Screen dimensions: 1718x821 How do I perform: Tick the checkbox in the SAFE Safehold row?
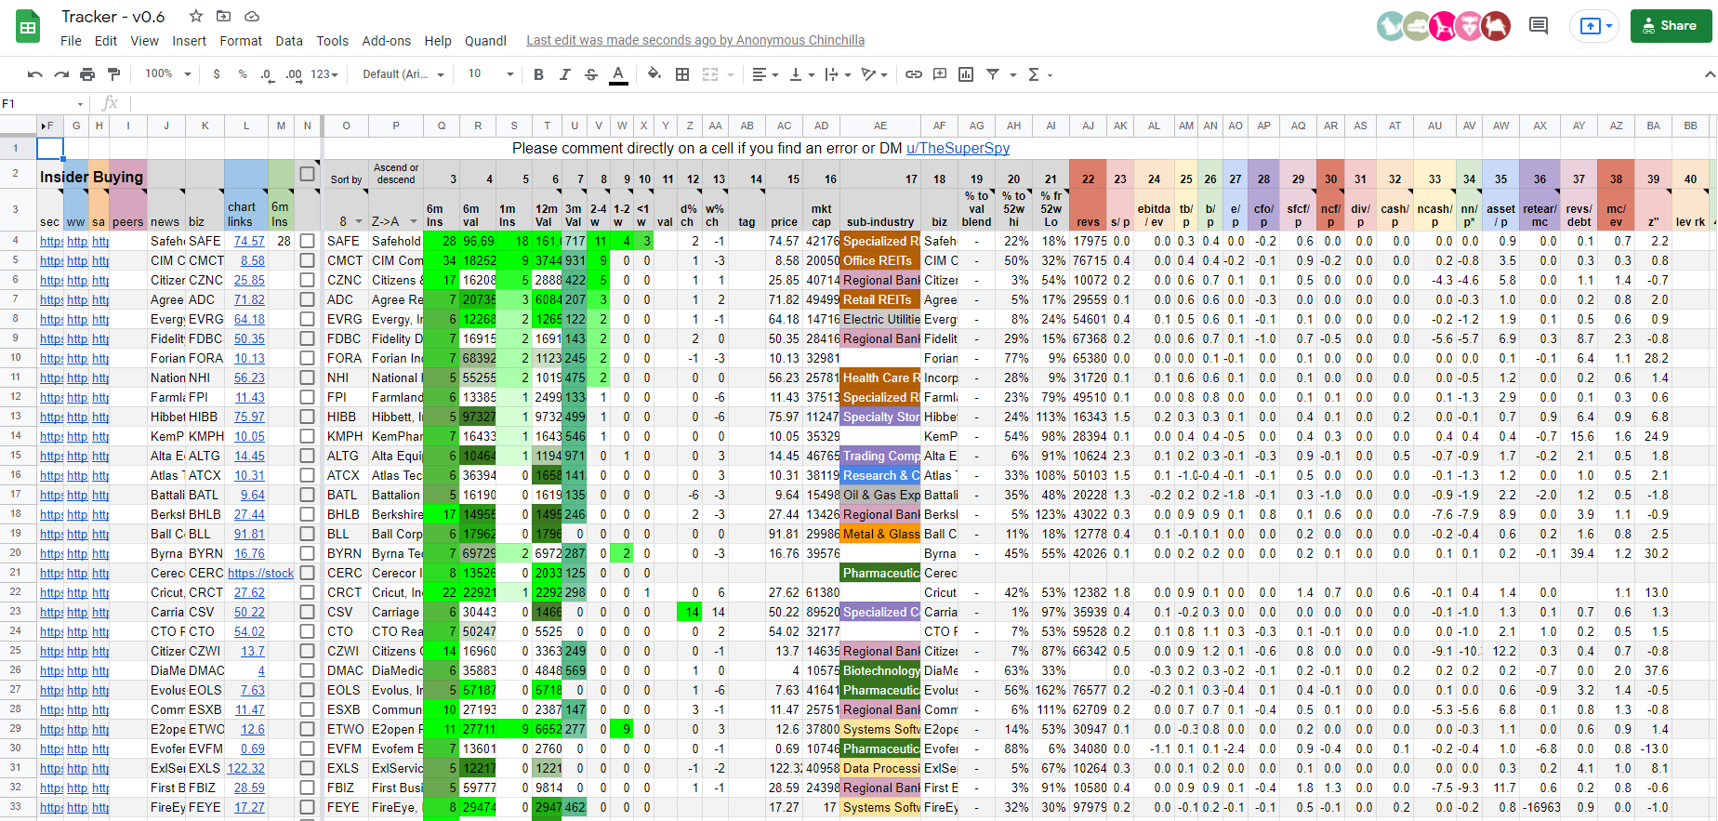tap(307, 241)
